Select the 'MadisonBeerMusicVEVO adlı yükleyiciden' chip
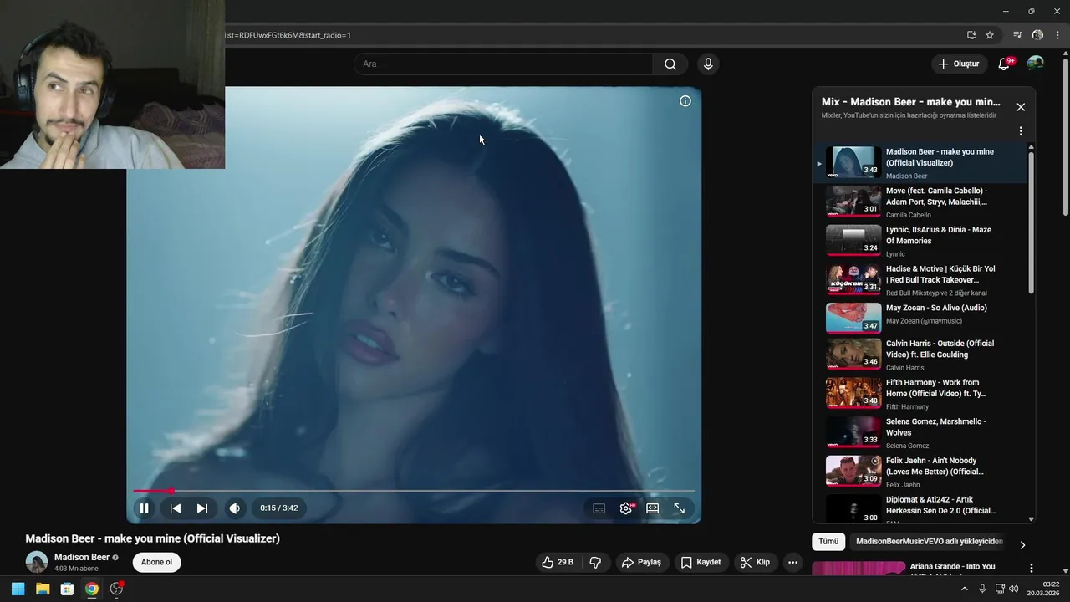1070x602 pixels. [x=930, y=542]
